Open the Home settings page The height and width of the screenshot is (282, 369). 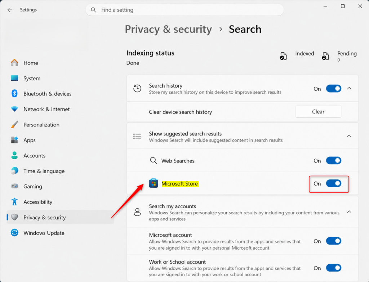[60, 63]
